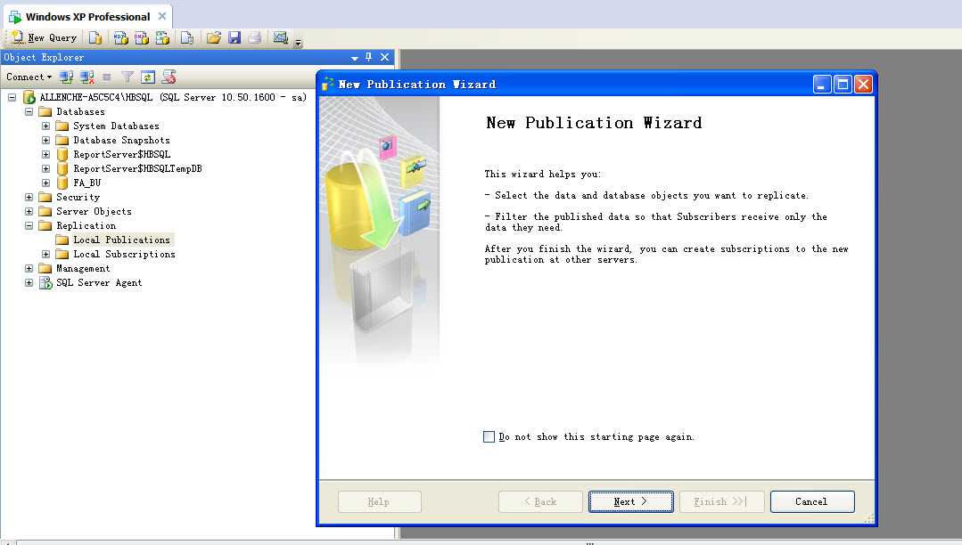This screenshot has width=962, height=545.
Task: Select the Server Objects folder
Action: (x=94, y=211)
